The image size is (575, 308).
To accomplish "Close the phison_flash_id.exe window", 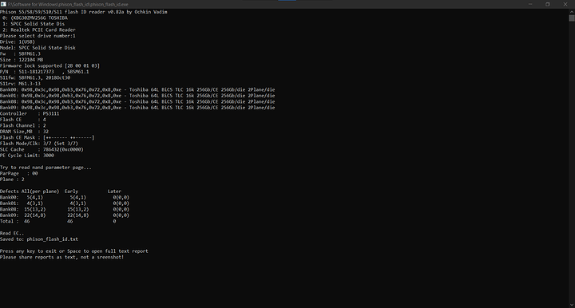I will pyautogui.click(x=565, y=4).
